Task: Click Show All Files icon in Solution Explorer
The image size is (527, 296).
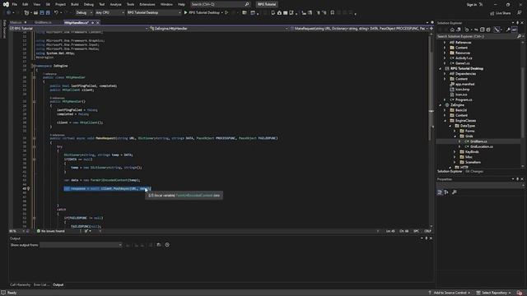Action: (x=488, y=30)
